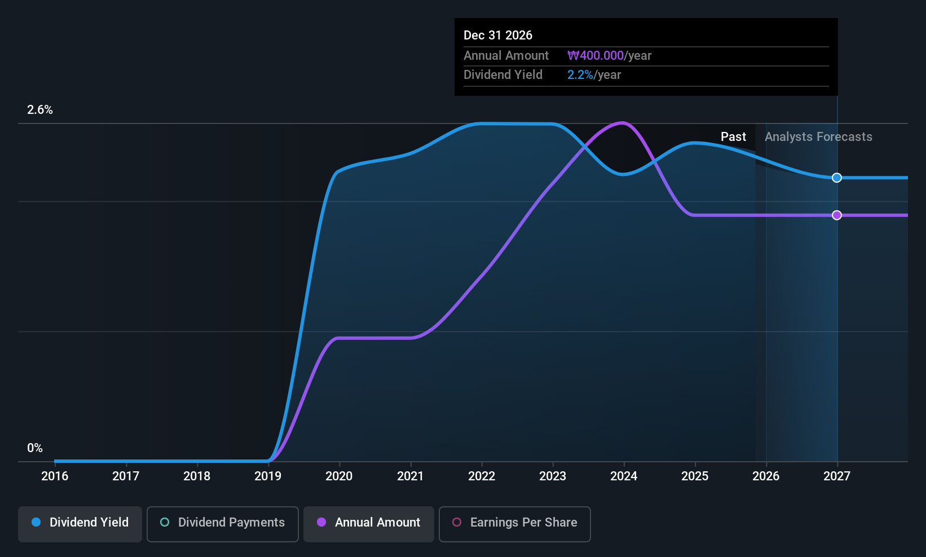Click the purple Annual Amount legend dot
The width and height of the screenshot is (926, 557).
pyautogui.click(x=321, y=523)
